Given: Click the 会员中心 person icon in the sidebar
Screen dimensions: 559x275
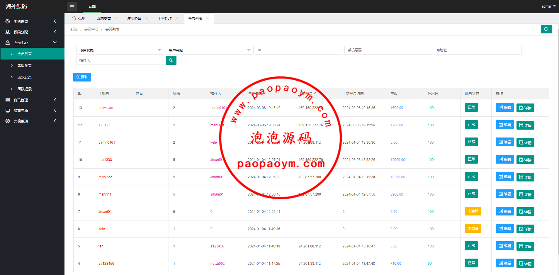Looking at the screenshot, I should pyautogui.click(x=8, y=43).
